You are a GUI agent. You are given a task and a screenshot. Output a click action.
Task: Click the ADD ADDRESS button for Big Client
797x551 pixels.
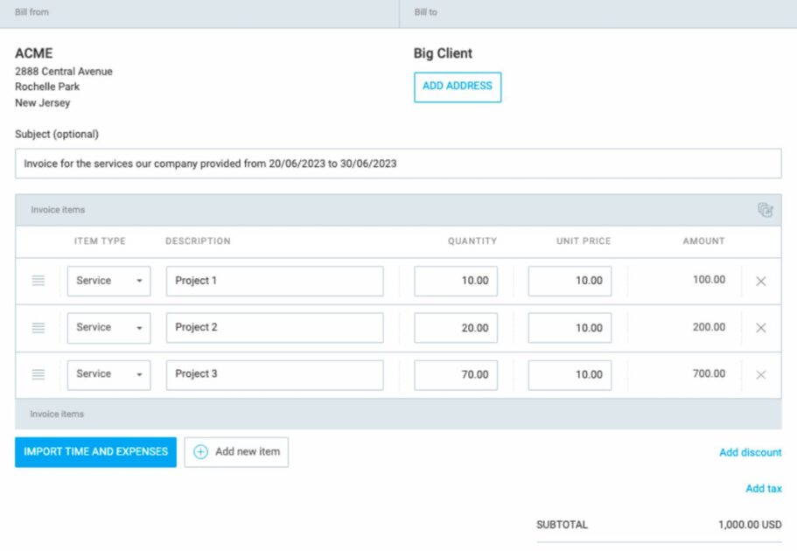pyautogui.click(x=457, y=87)
